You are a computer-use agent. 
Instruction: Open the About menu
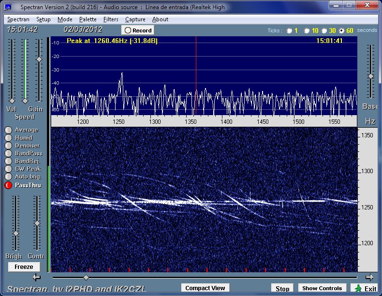click(x=160, y=19)
